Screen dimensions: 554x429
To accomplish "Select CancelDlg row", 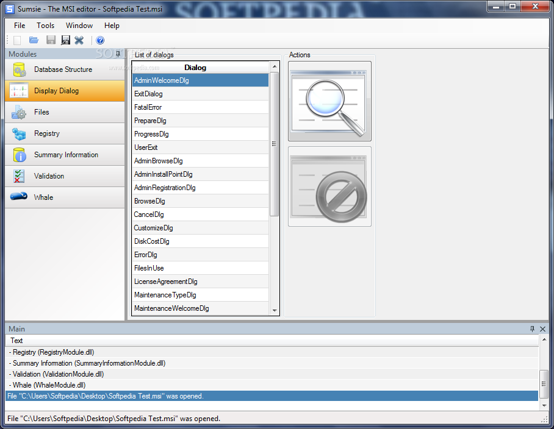I will pos(200,214).
